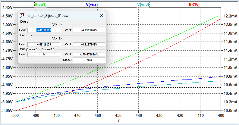Click the -470 label on horizontal axis

77,115
